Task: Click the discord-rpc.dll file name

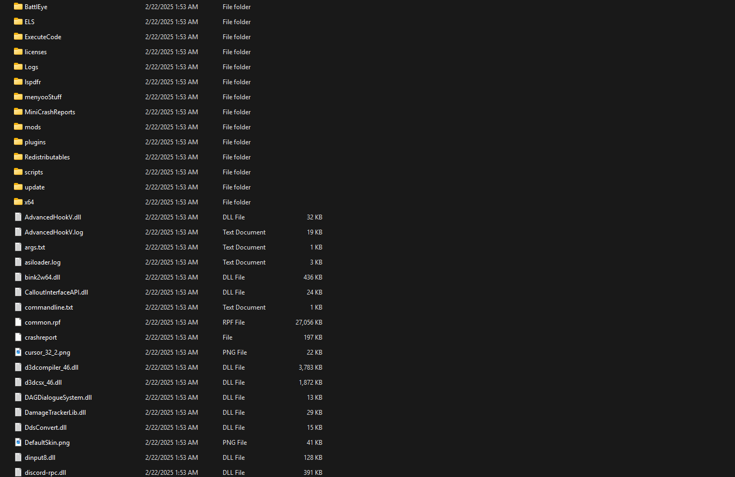Action: point(45,473)
